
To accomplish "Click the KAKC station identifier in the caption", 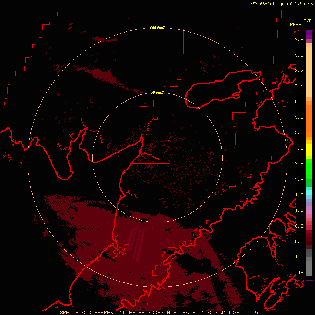I will (205, 313).
